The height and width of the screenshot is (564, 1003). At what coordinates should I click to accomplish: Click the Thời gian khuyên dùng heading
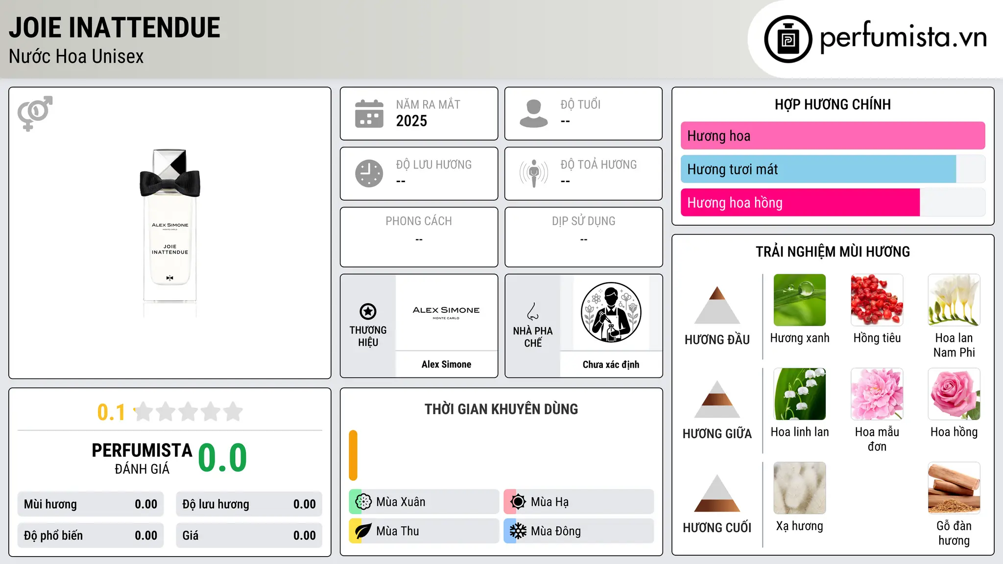501,409
